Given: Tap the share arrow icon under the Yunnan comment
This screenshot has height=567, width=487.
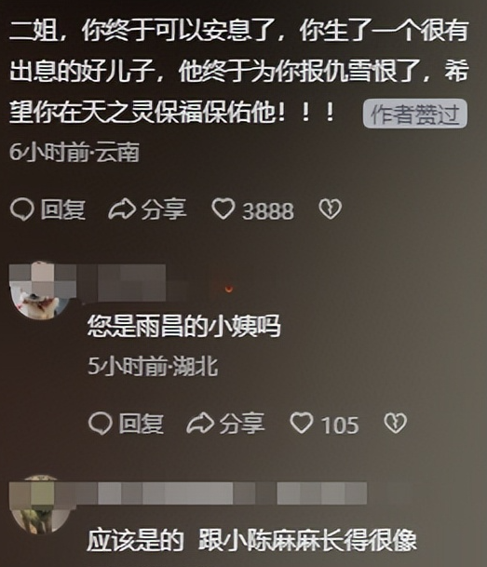Looking at the screenshot, I should pyautogui.click(x=122, y=209).
